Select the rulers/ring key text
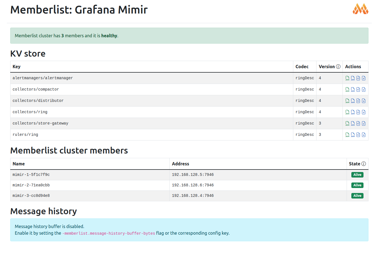The height and width of the screenshot is (254, 374). [x=25, y=135]
